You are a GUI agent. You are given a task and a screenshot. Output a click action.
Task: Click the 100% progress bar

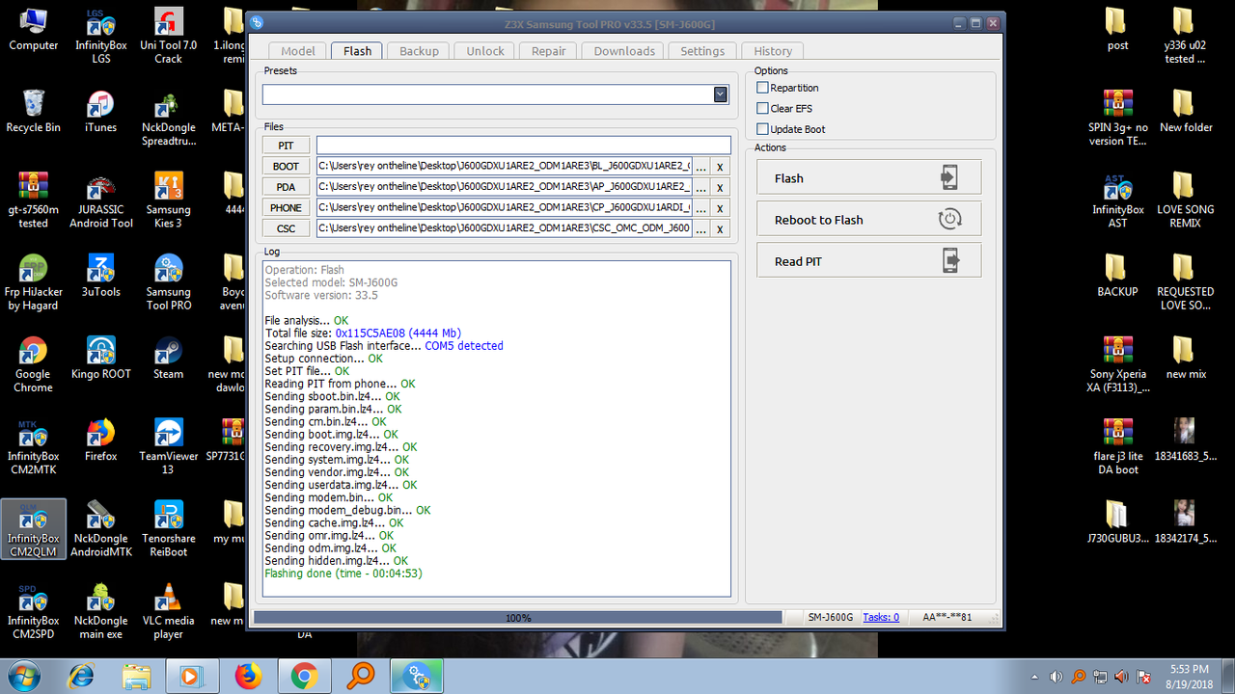coord(518,617)
